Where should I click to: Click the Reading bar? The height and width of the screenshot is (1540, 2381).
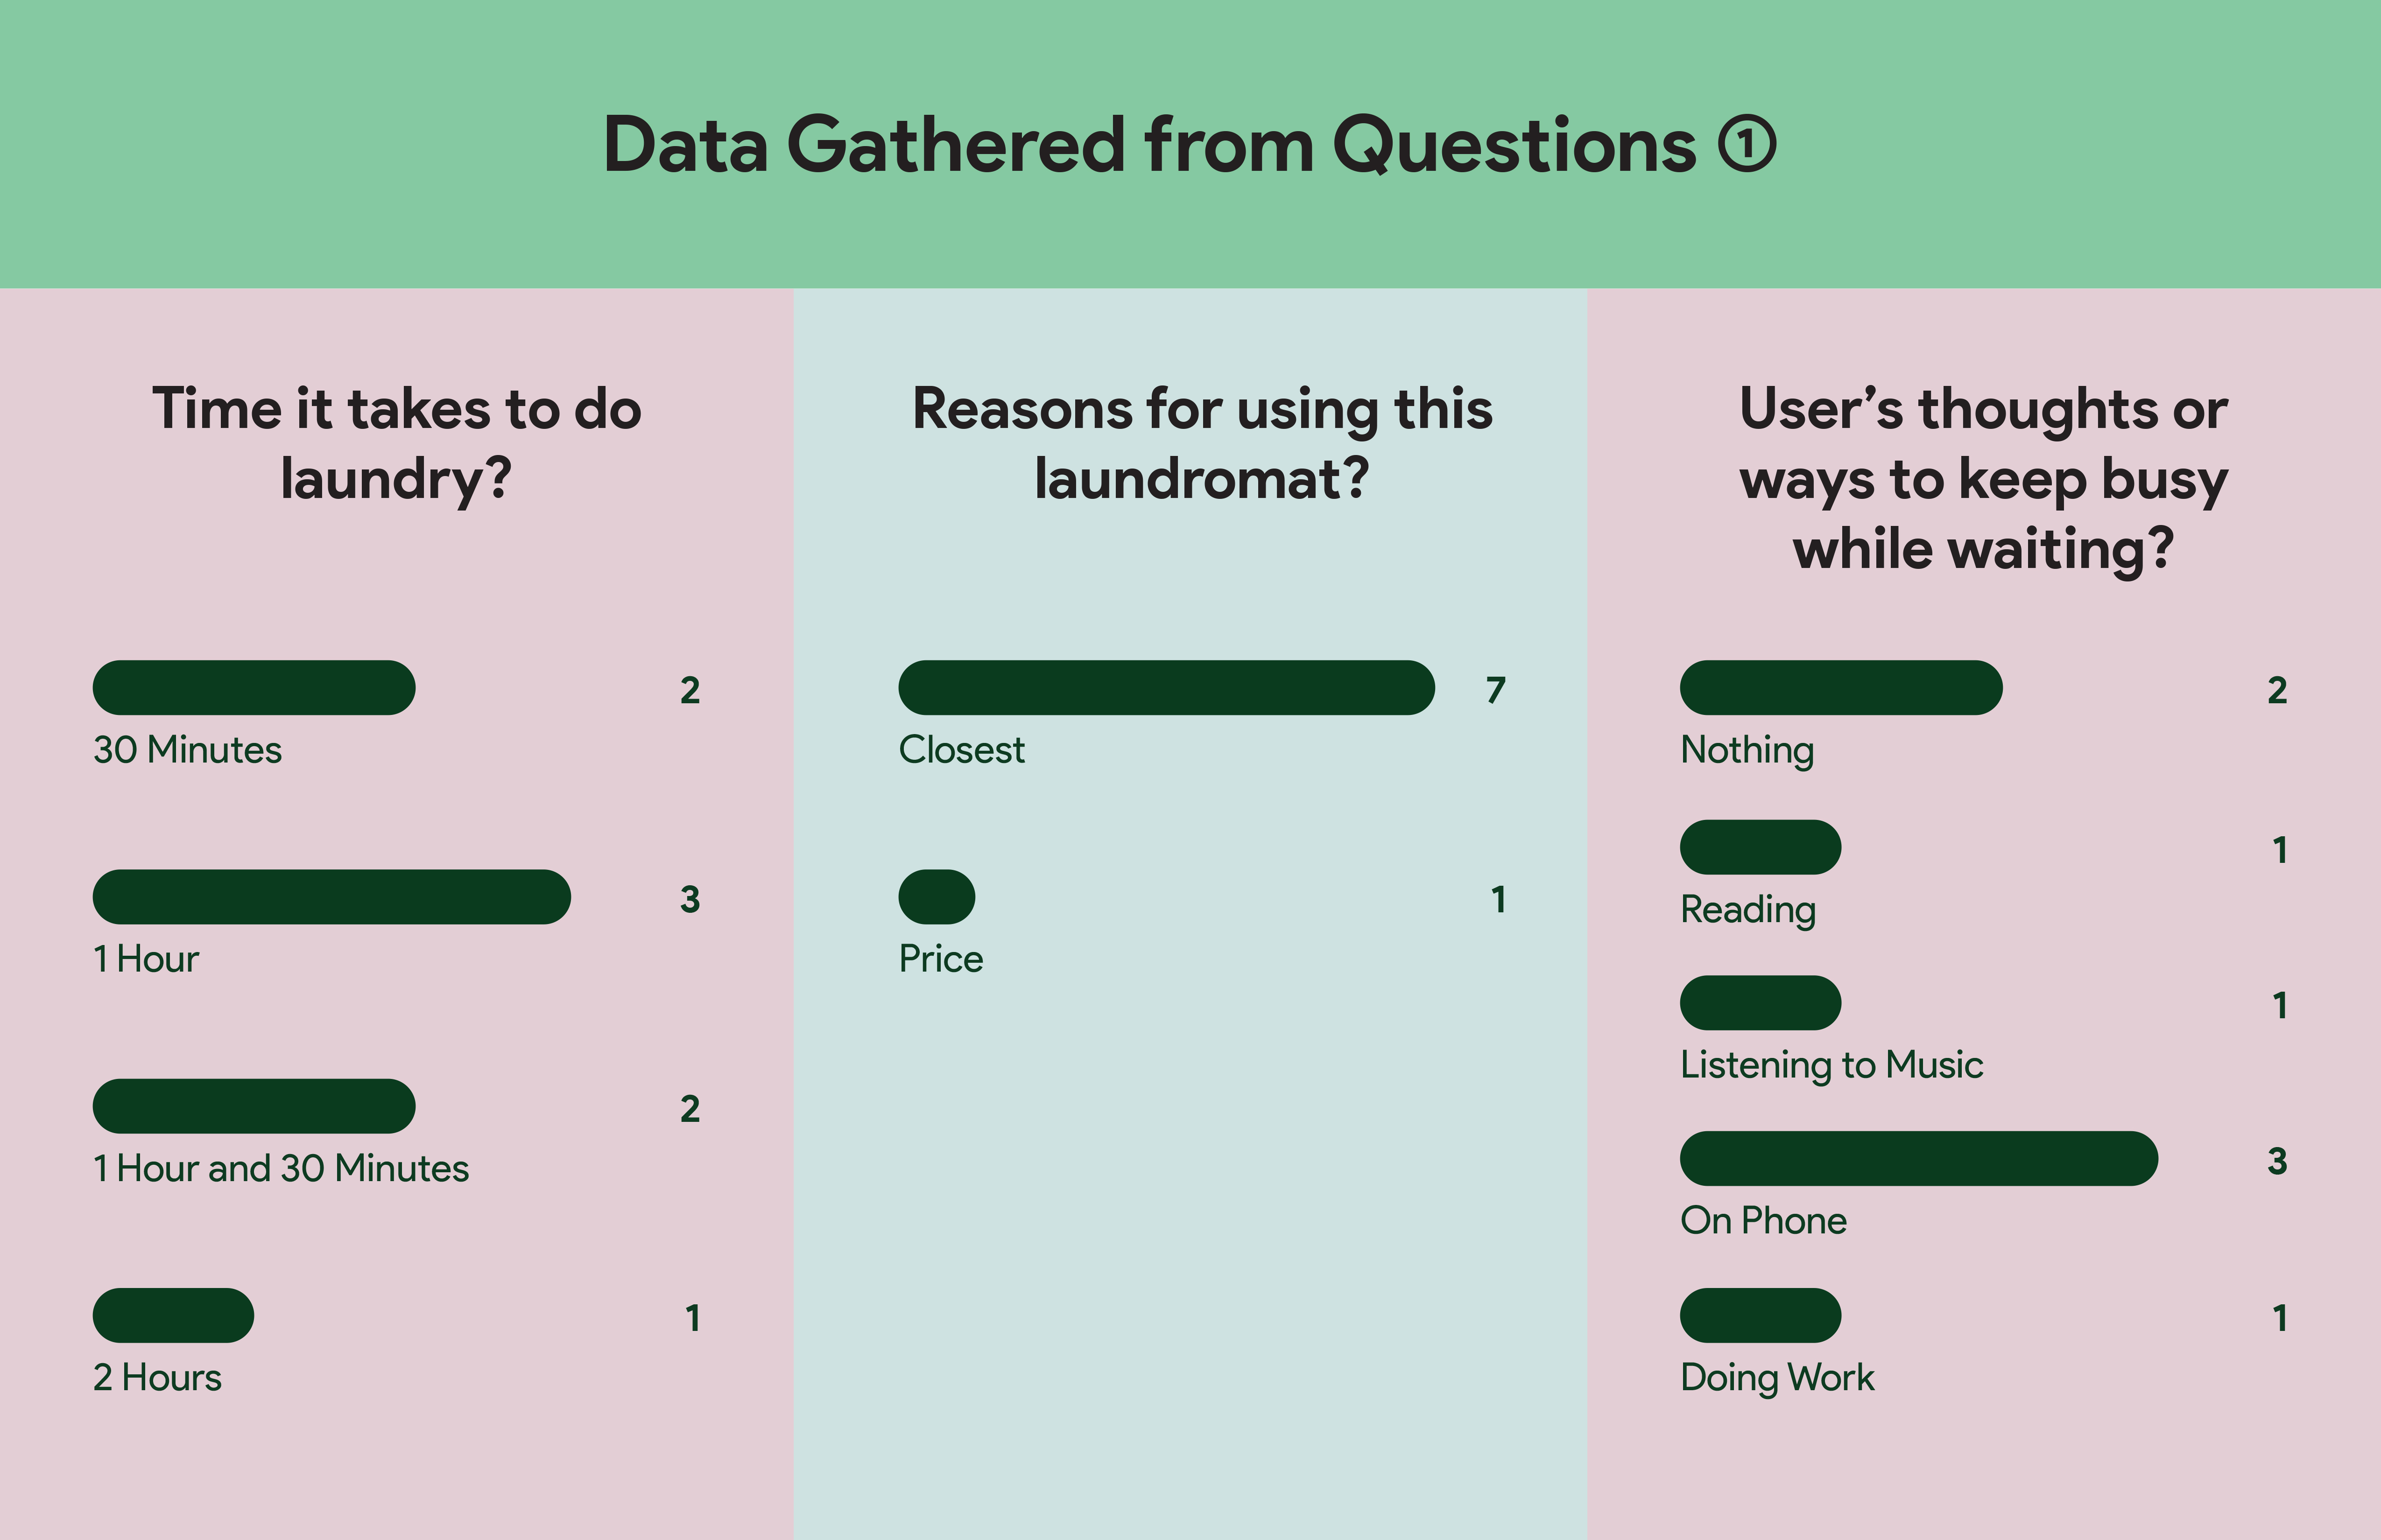pyautogui.click(x=1761, y=847)
